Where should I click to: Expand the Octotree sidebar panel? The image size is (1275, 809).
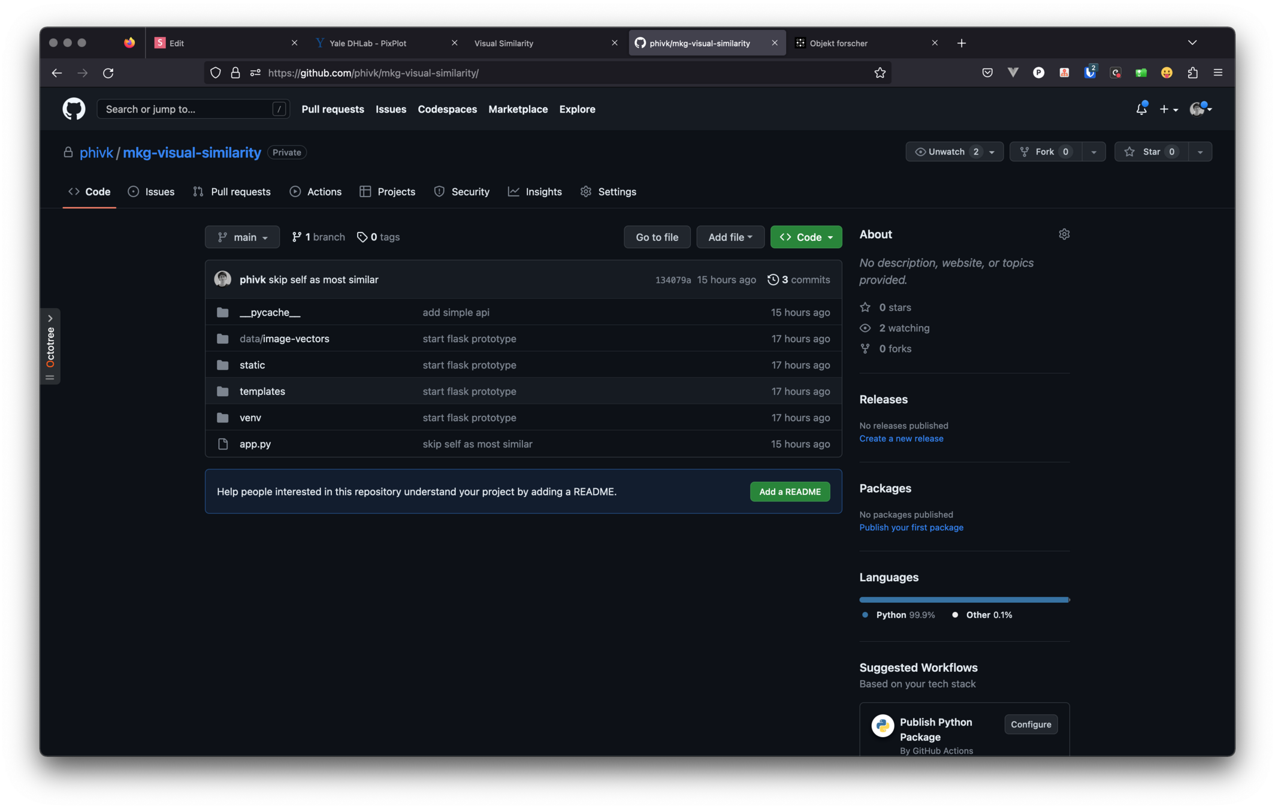click(50, 318)
